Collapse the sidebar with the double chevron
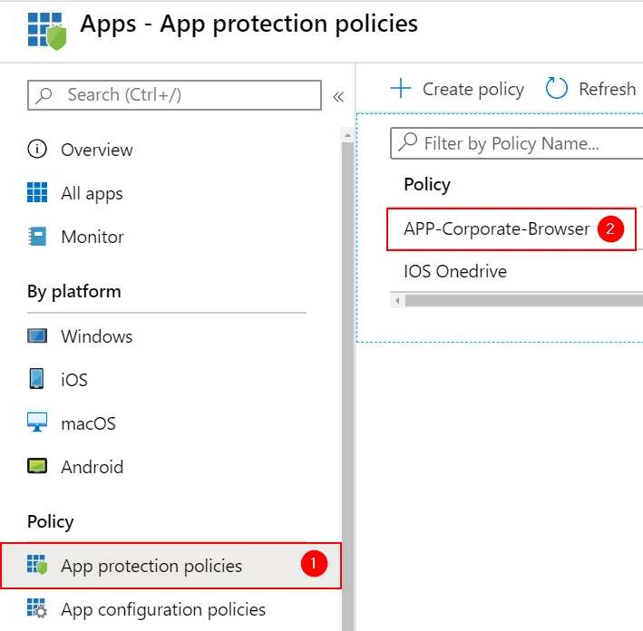 pos(338,97)
